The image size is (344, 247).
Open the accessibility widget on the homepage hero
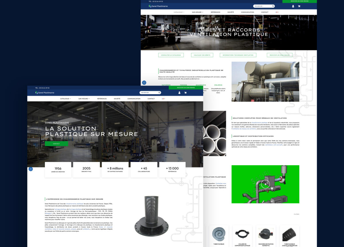tap(31, 169)
